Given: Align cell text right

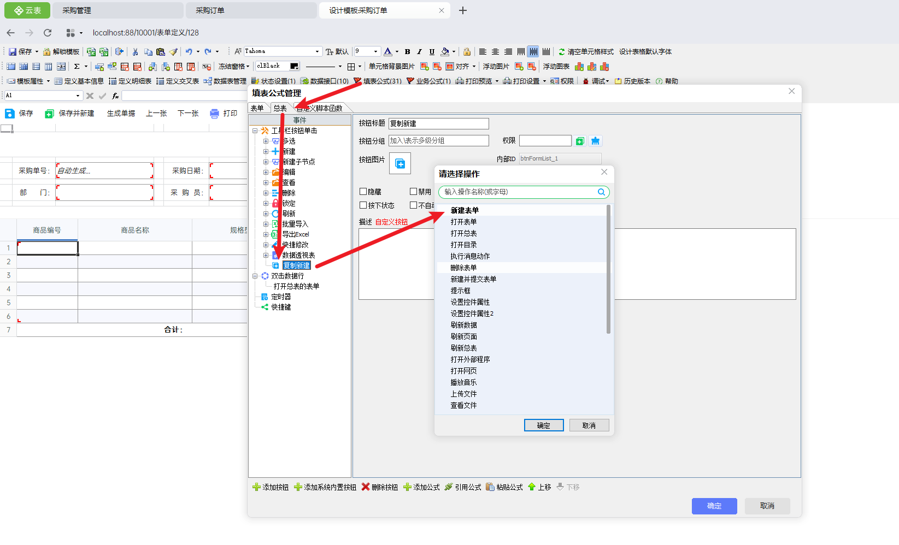Looking at the screenshot, I should click(508, 52).
